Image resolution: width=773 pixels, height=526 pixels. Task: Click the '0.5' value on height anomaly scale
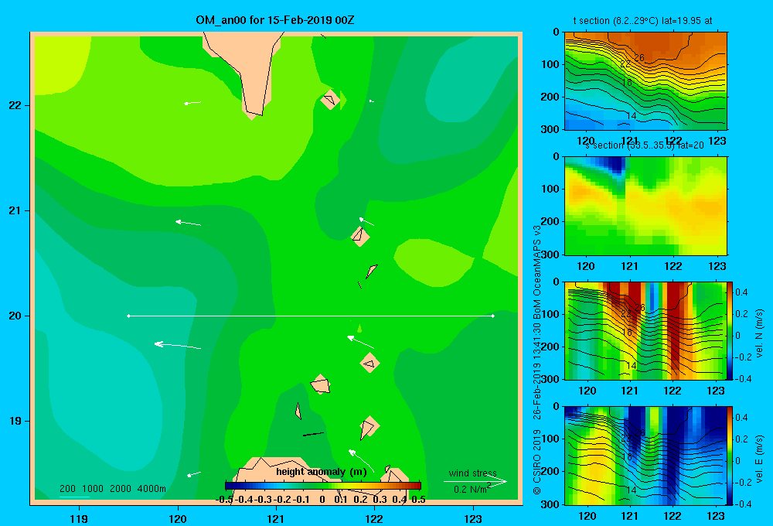click(418, 500)
